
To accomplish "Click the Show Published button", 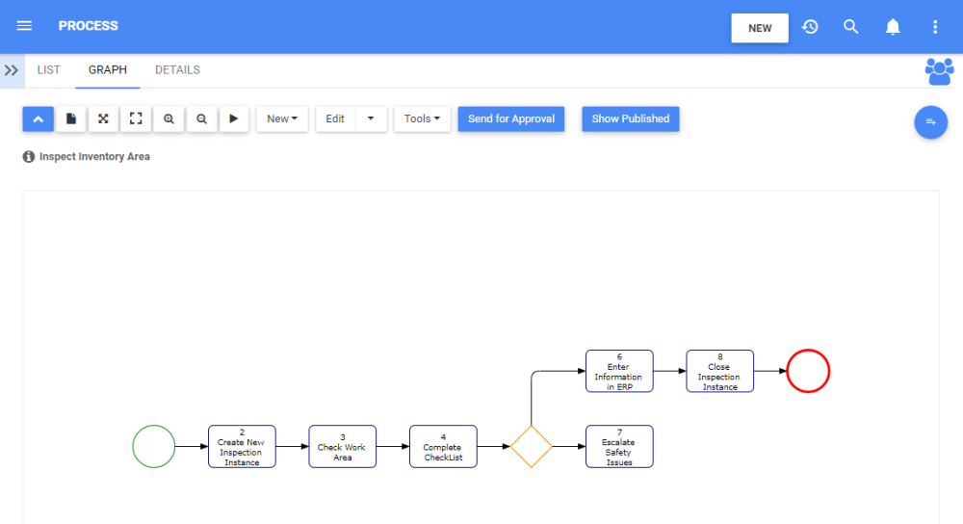I will pos(631,118).
